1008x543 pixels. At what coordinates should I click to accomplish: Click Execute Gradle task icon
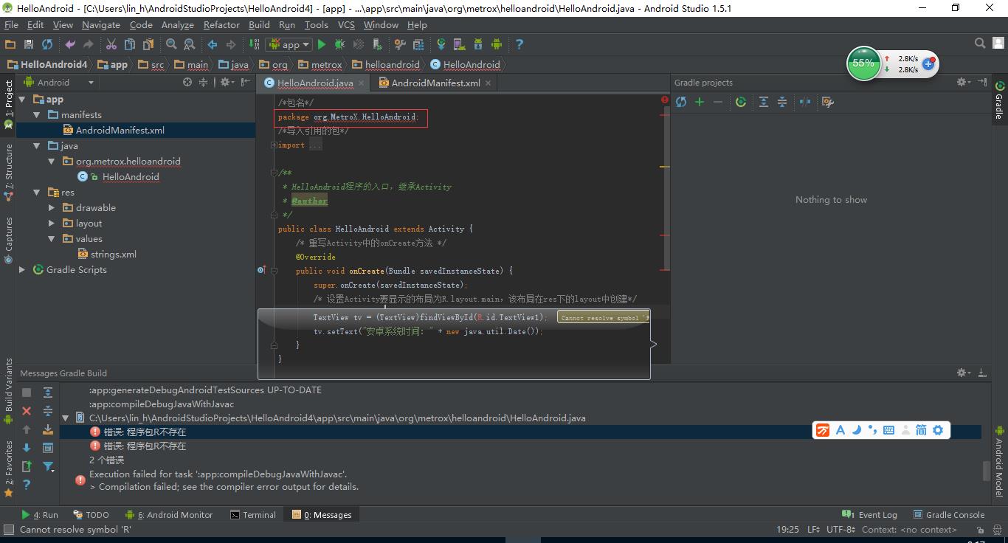pos(741,102)
